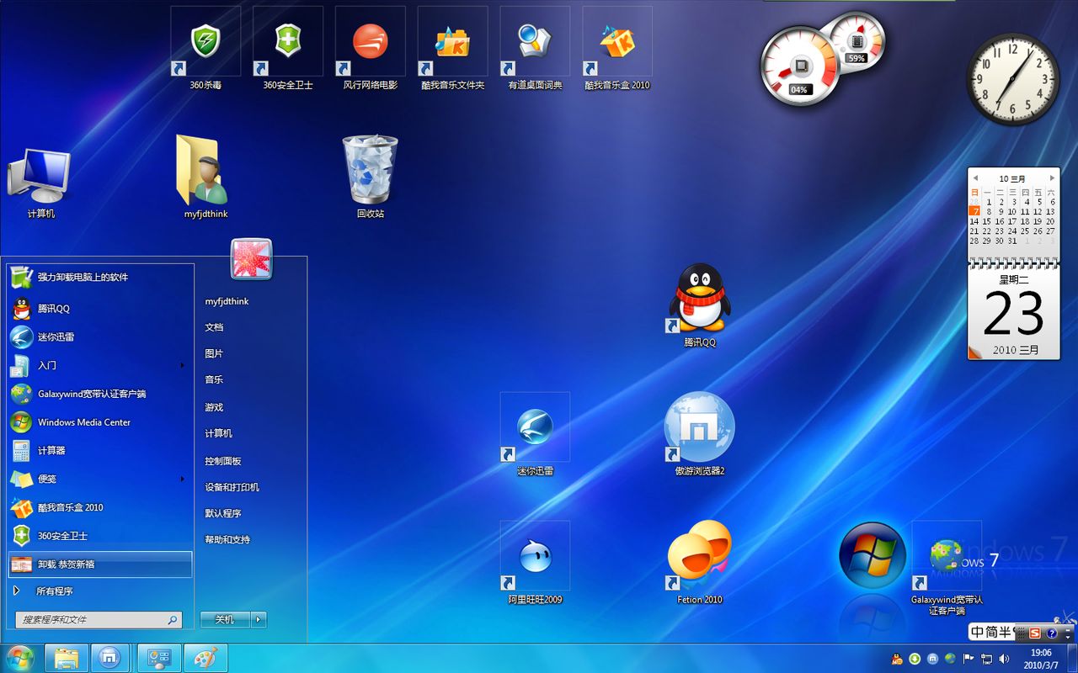Expand the 便笺 jump list arrow
Viewport: 1078px width, 673px height.
coord(182,479)
